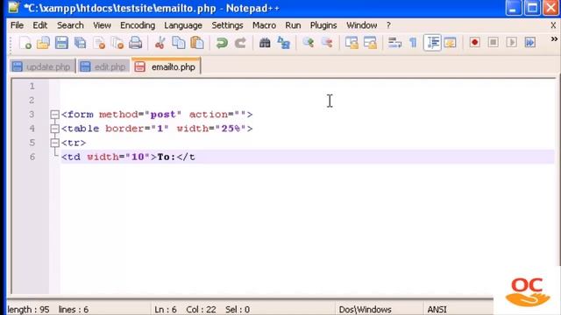The width and height of the screenshot is (561, 315).
Task: Toggle show all characters pilcrow icon
Action: click(413, 43)
